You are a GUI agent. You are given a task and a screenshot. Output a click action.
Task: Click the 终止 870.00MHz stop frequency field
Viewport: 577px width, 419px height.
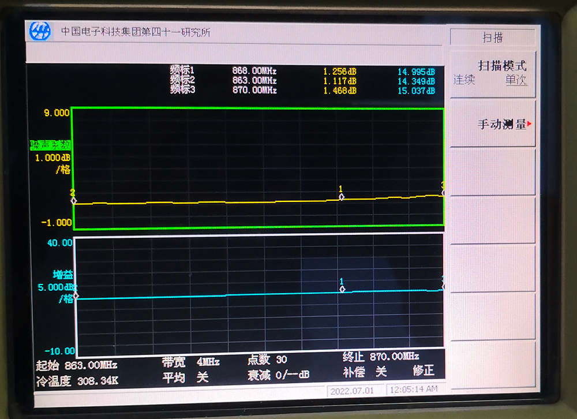coord(380,356)
